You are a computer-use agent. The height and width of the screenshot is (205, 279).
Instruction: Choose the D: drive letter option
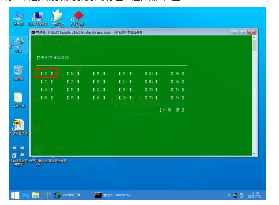73,73
